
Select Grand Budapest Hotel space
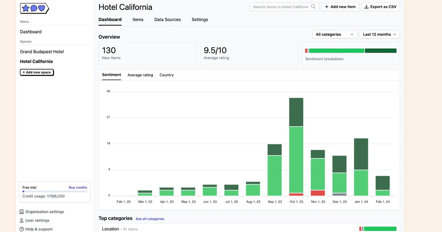tap(42, 52)
